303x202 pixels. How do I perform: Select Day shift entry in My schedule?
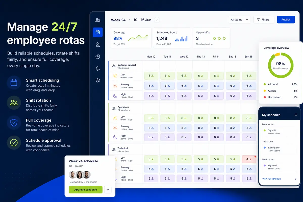(279, 132)
